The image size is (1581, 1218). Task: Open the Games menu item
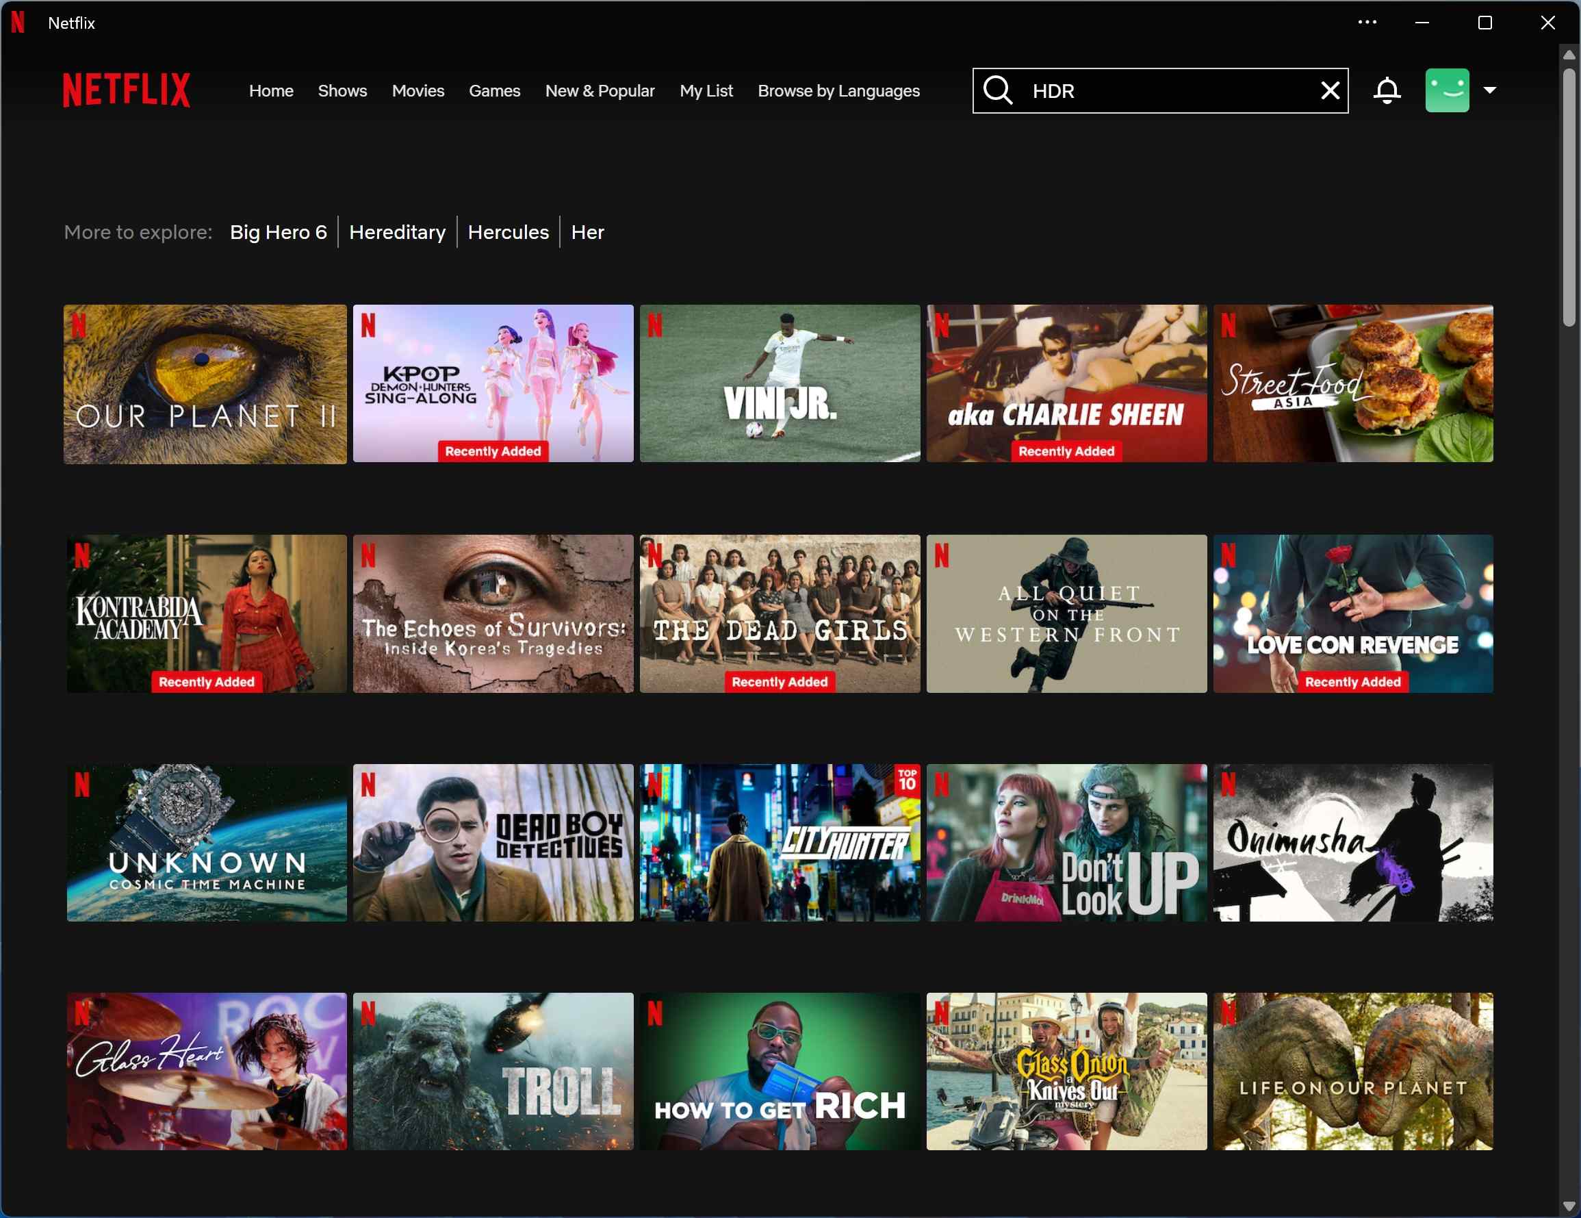(x=494, y=90)
